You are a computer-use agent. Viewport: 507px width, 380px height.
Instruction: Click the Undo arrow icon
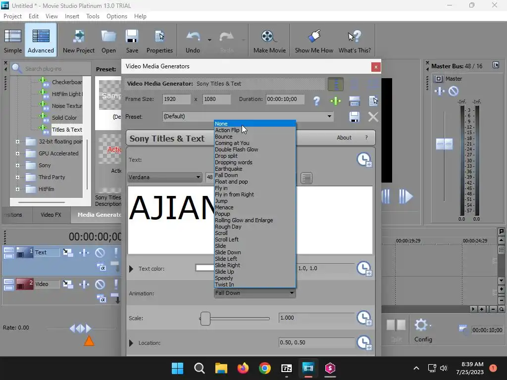point(193,38)
